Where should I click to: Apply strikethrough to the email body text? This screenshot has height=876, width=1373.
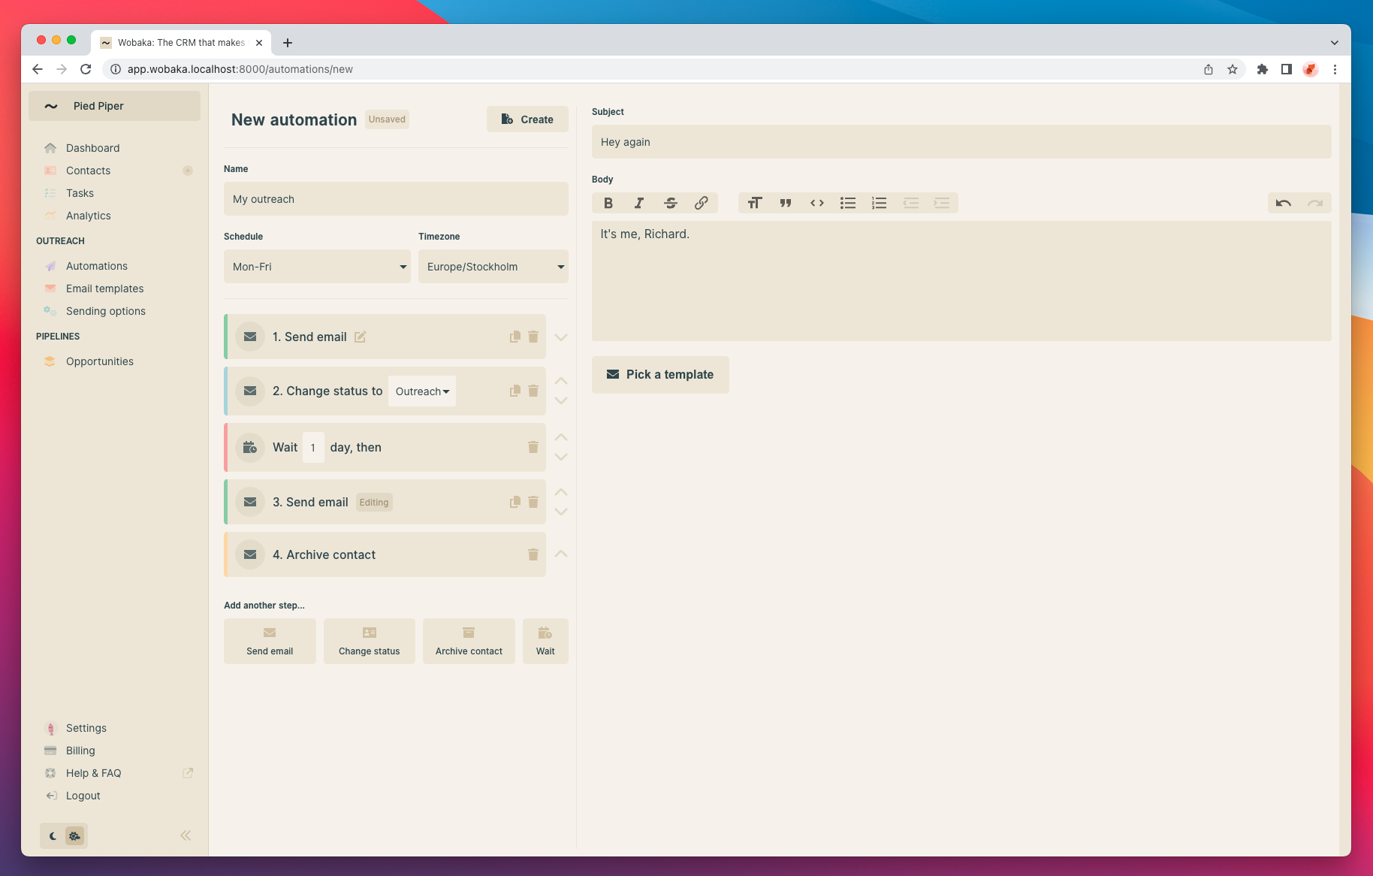pyautogui.click(x=670, y=203)
